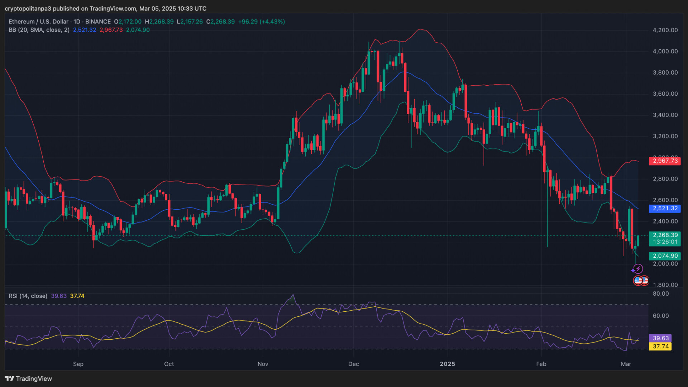This screenshot has width=688, height=387.
Task: Click the TradingView logo at bottom left
Action: [28, 379]
